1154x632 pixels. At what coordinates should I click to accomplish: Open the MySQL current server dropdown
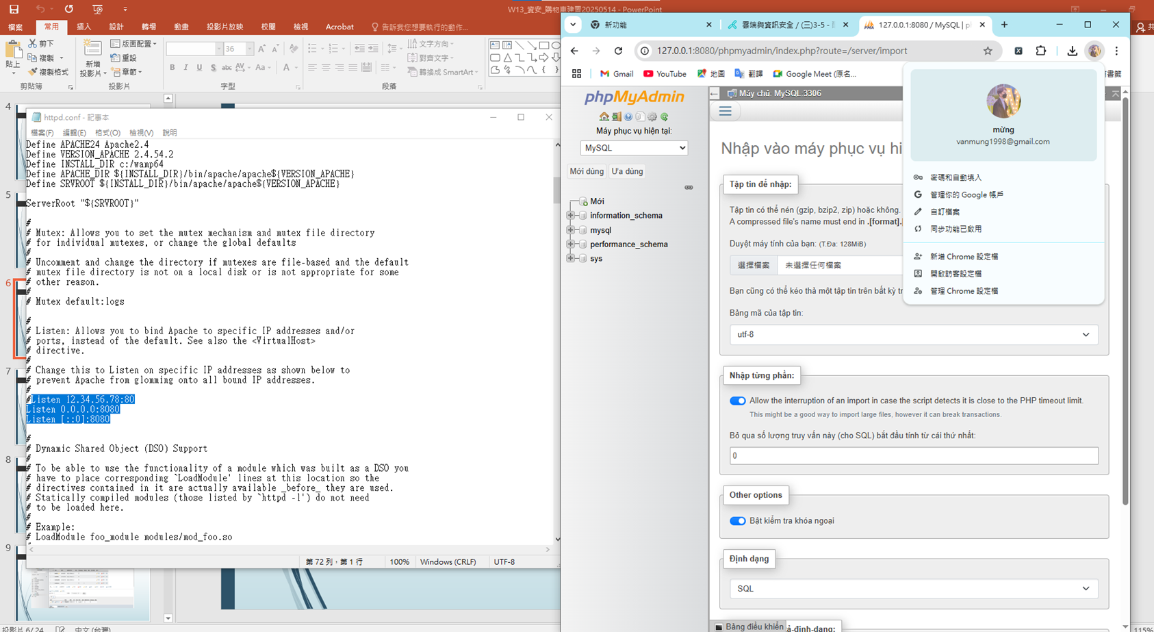[x=634, y=148]
